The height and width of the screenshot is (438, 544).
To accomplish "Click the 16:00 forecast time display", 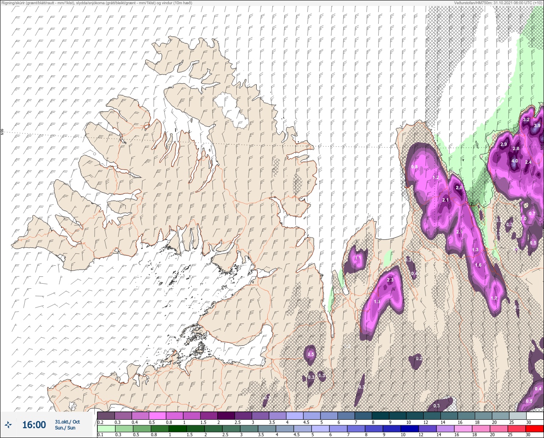I will click(x=34, y=425).
